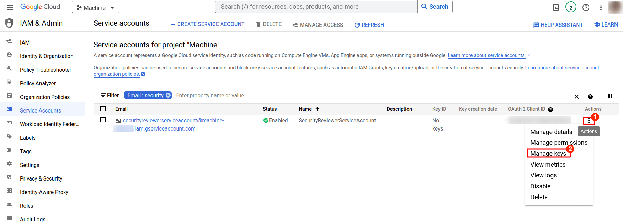Select Service Accounts in sidebar
The height and width of the screenshot is (223, 623).
pyautogui.click(x=41, y=110)
